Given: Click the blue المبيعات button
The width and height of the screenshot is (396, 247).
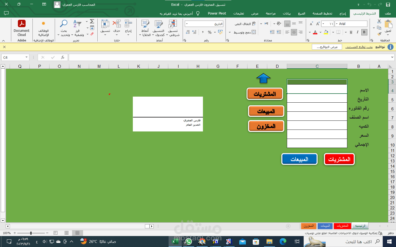Looking at the screenshot, I should coord(299,159).
